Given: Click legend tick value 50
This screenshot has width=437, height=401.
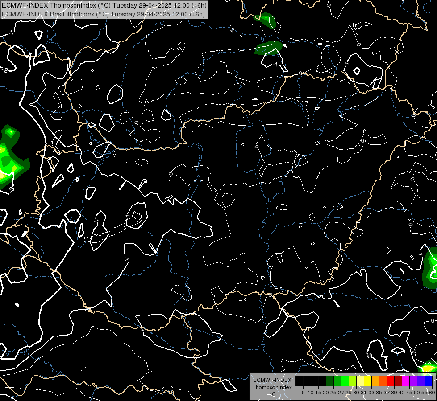Looking at the screenshot, I should pos(417,393).
